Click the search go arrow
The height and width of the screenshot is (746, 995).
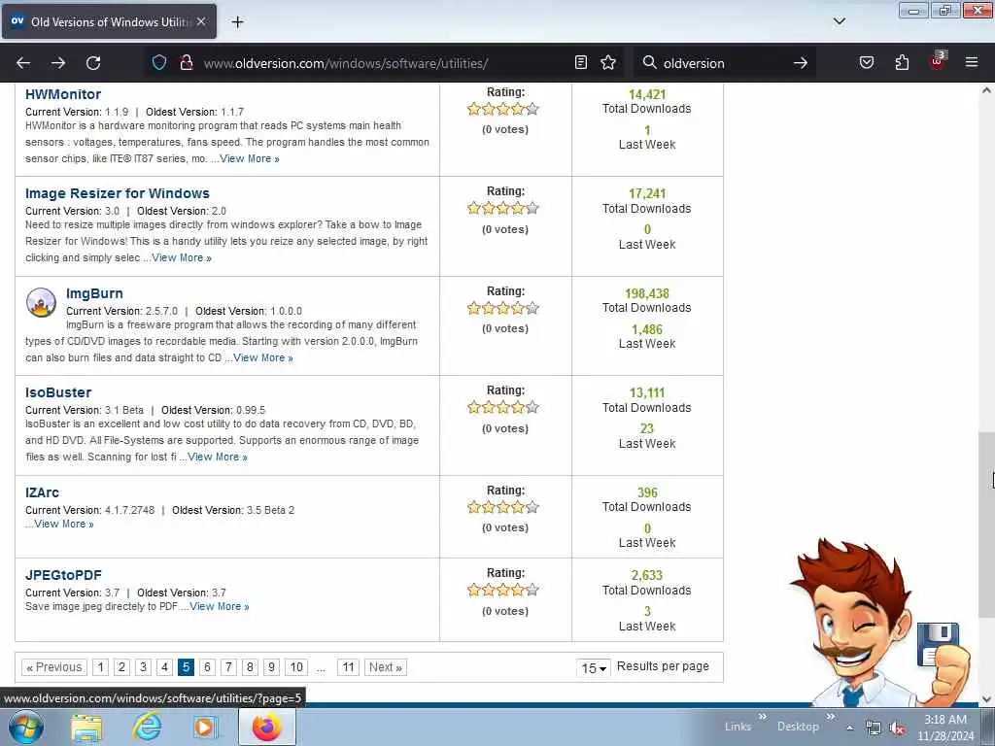(801, 63)
